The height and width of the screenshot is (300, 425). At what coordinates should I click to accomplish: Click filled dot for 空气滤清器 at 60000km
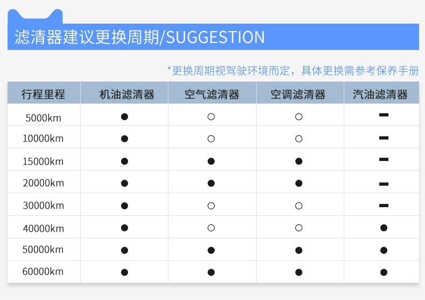(211, 273)
